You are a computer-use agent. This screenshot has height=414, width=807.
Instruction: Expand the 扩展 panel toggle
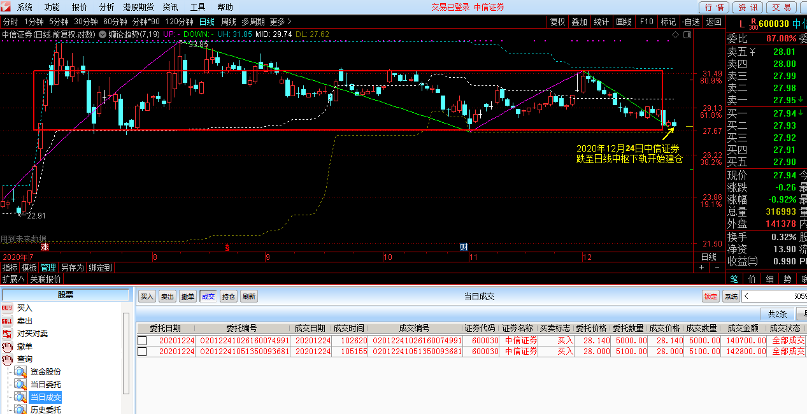pyautogui.click(x=13, y=278)
